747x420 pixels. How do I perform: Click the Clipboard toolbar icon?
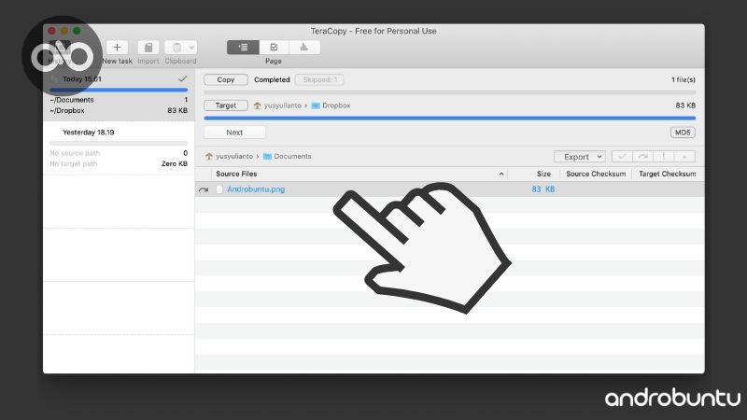(176, 48)
